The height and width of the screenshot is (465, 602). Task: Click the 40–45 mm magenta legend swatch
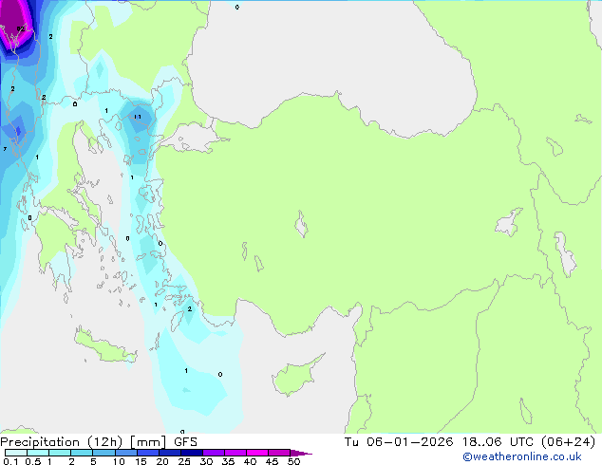coord(257,453)
